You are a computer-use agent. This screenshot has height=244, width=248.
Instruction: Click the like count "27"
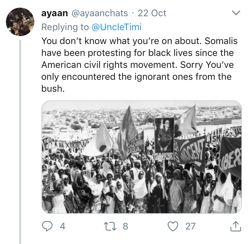coord(190,226)
